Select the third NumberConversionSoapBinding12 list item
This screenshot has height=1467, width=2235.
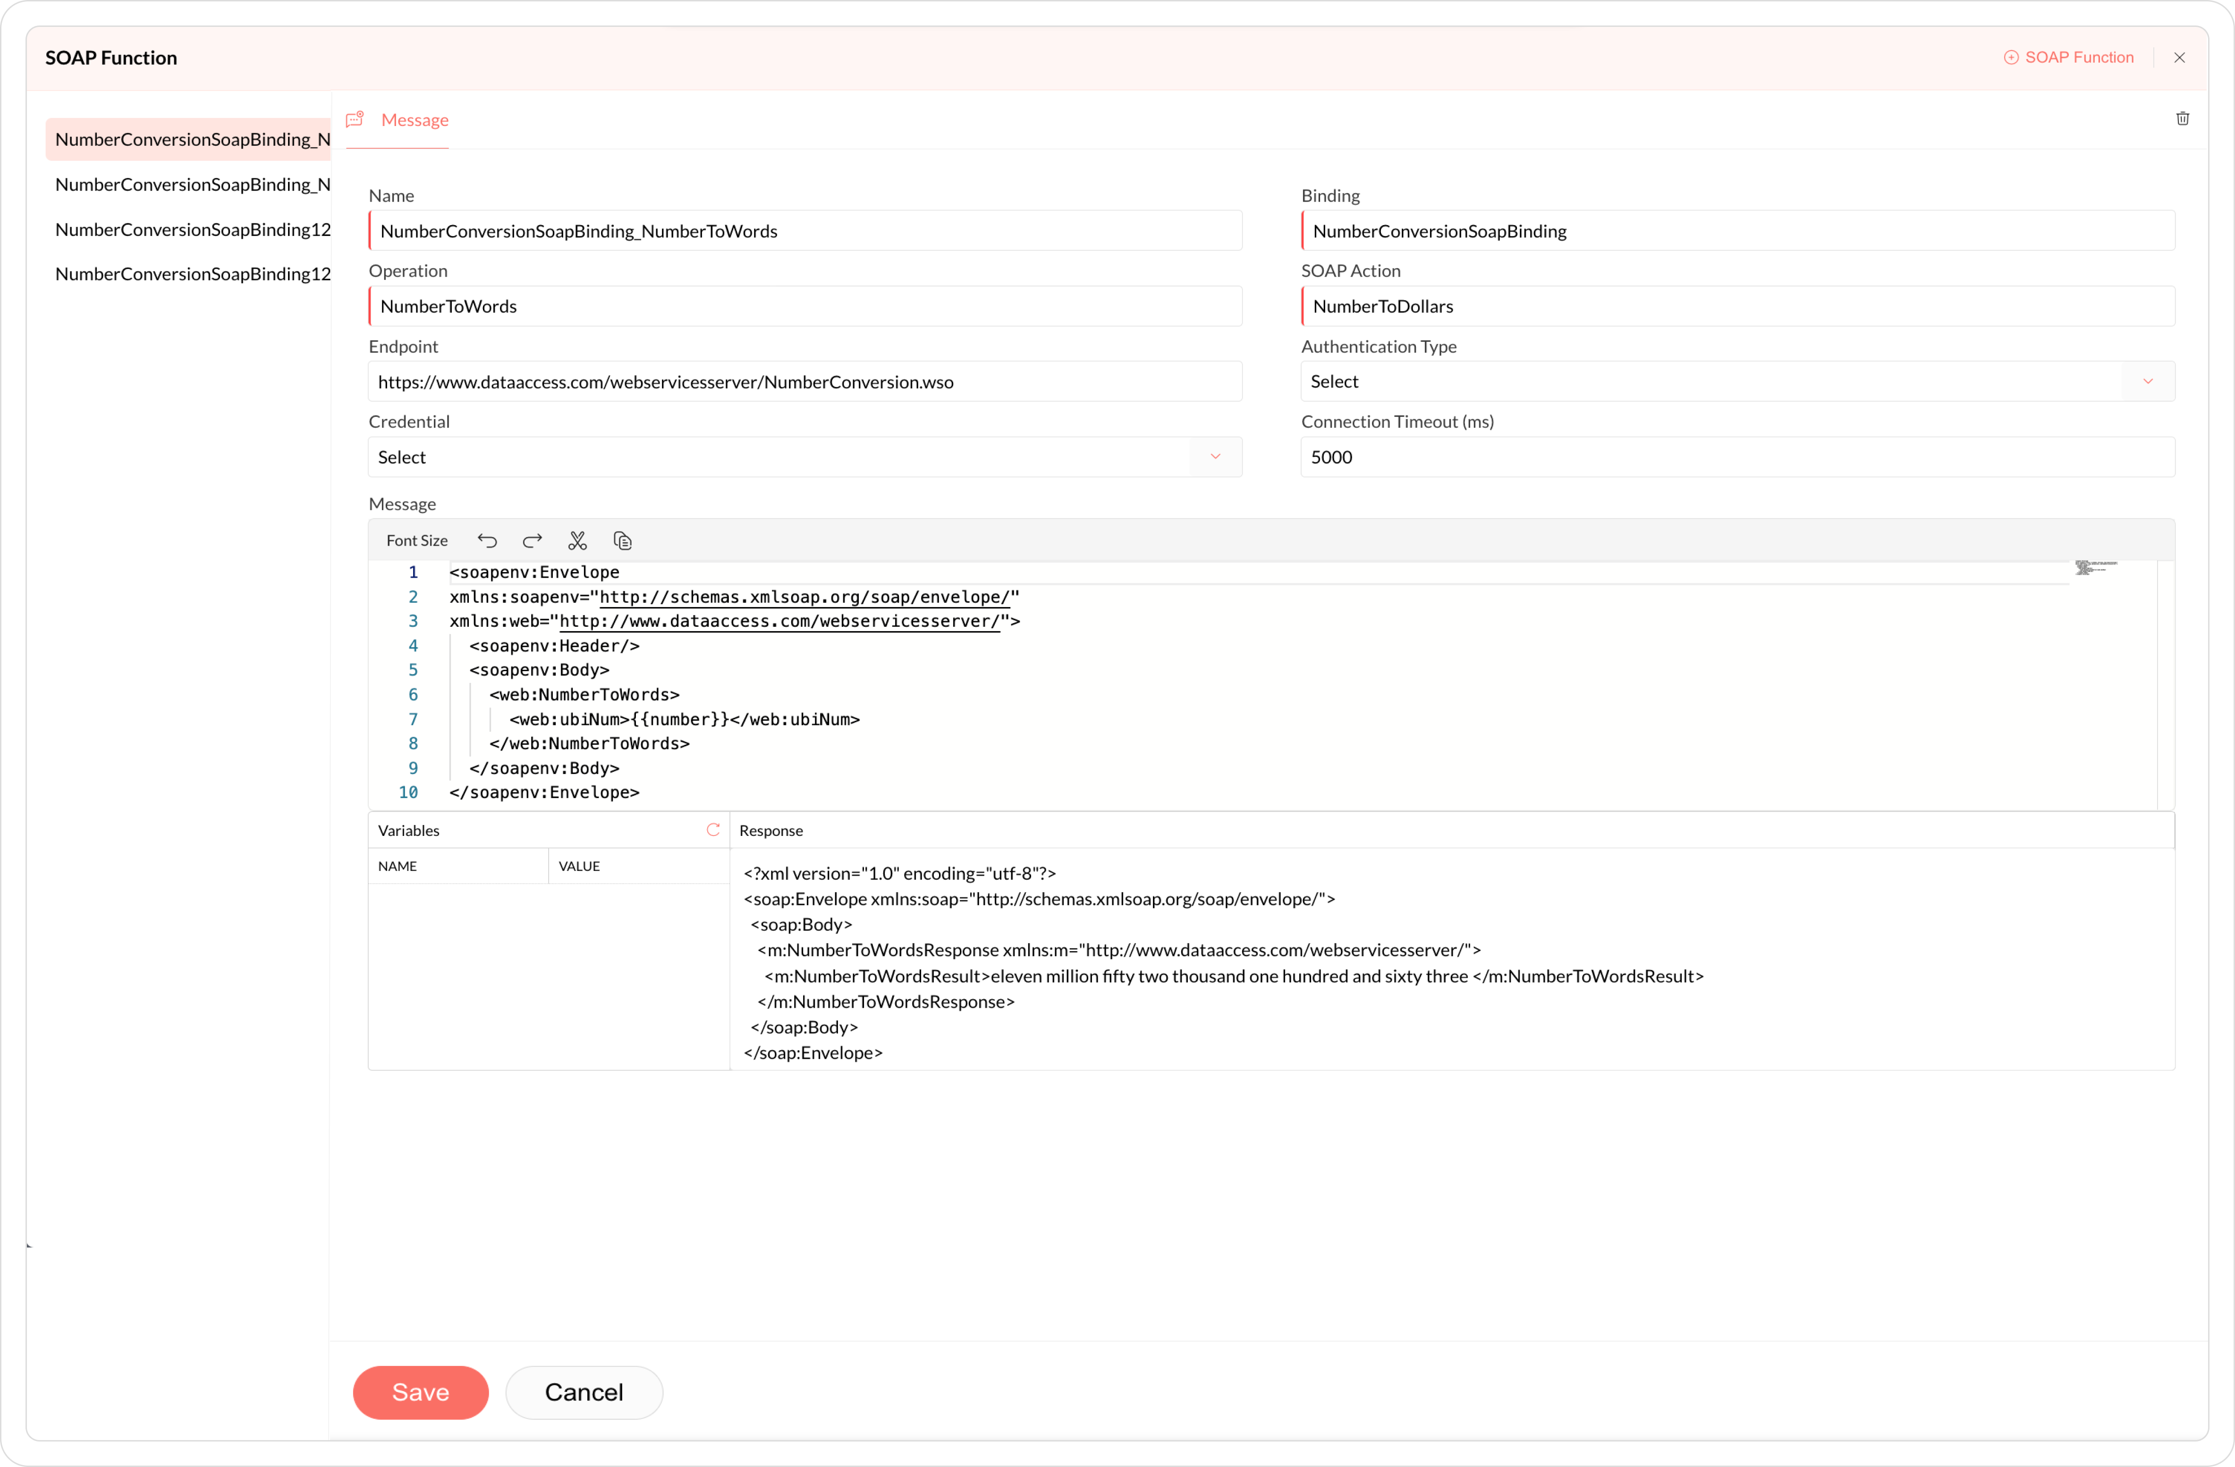pyautogui.click(x=193, y=229)
